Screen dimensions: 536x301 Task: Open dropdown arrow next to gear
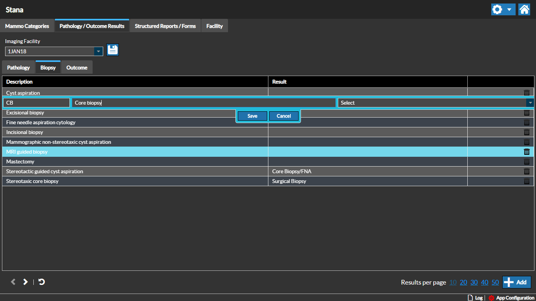point(509,9)
